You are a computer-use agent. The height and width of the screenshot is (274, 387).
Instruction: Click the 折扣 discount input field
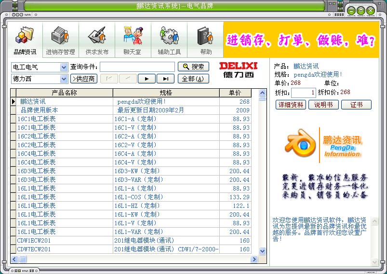pyautogui.click(x=303, y=93)
